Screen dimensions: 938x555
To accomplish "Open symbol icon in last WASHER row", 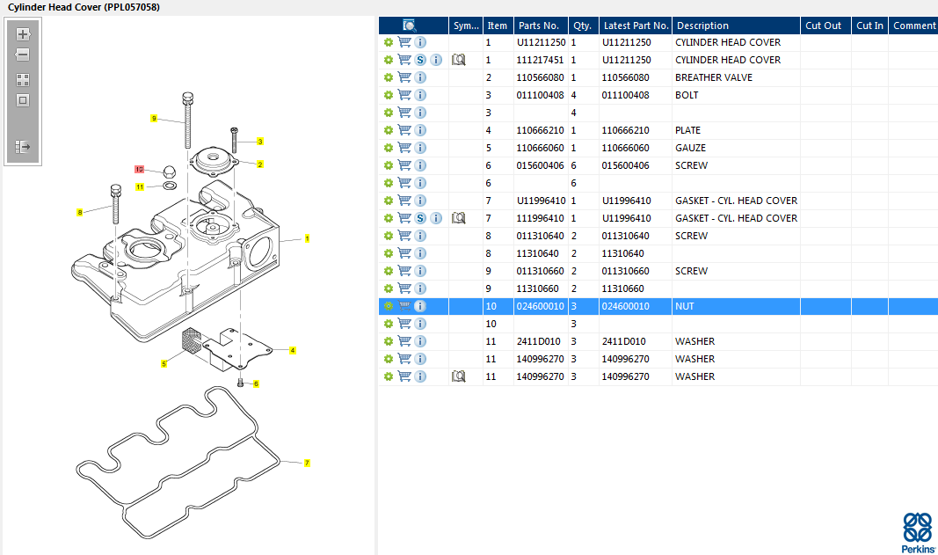I will 458,376.
